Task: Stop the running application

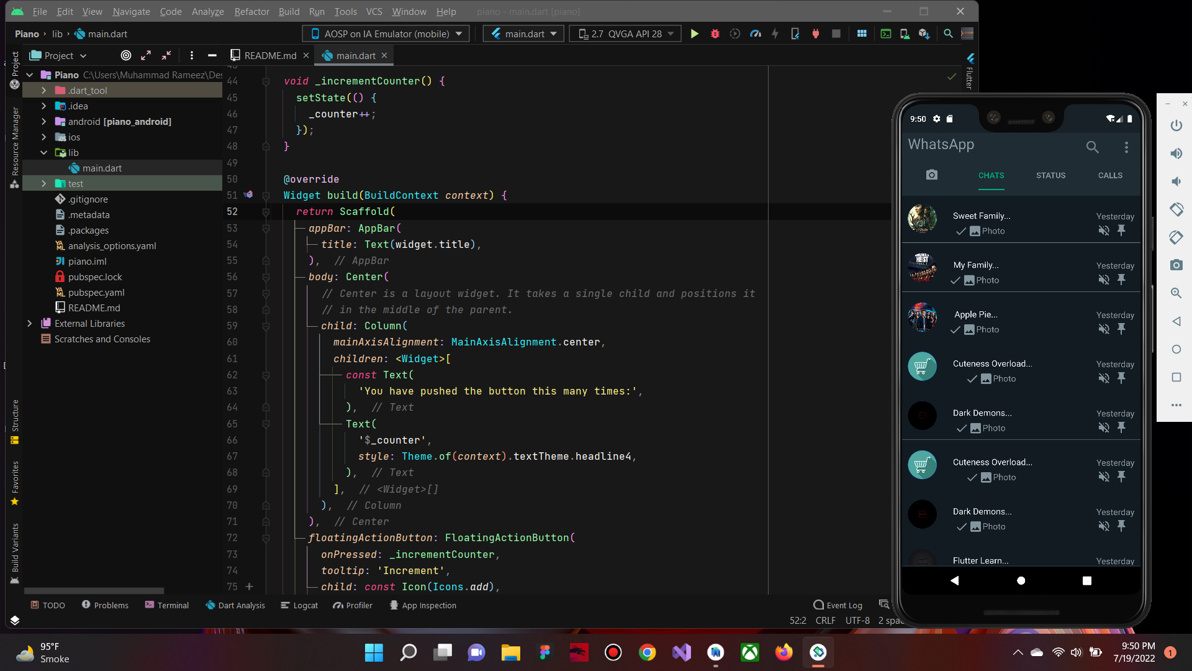Action: click(x=836, y=34)
